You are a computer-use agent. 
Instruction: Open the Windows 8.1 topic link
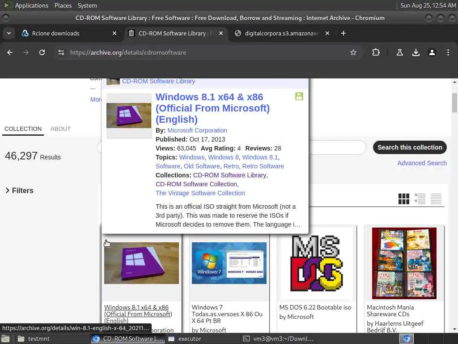tap(260, 157)
